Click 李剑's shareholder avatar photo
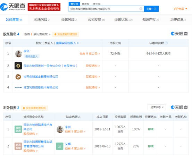 pos(18,53)
